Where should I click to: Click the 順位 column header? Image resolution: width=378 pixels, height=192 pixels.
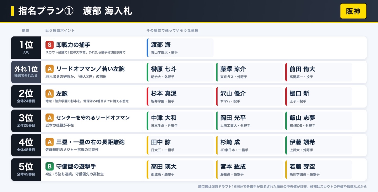(x=26, y=30)
